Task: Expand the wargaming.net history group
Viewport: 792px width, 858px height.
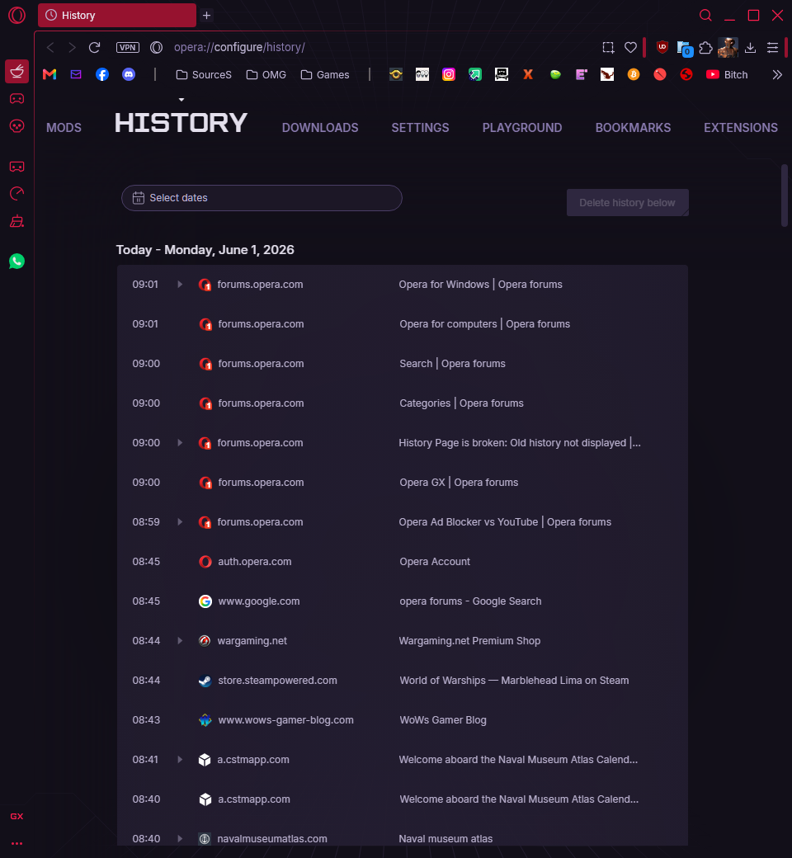Action: pos(180,641)
